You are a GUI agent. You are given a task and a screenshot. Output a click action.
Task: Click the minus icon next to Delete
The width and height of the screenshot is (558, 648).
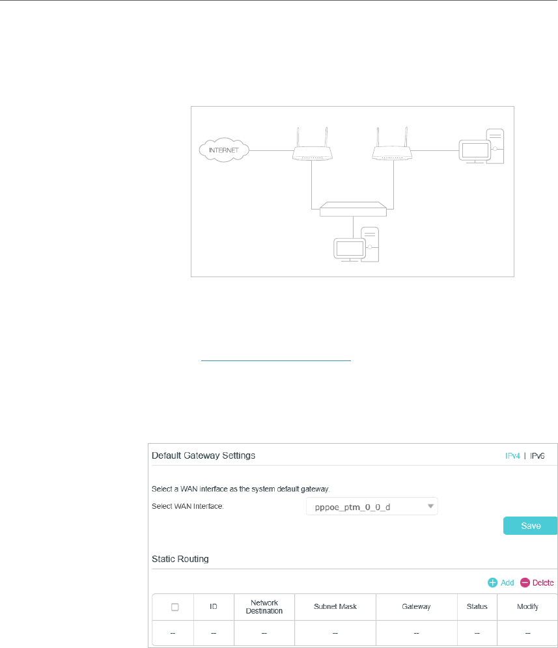point(525,583)
